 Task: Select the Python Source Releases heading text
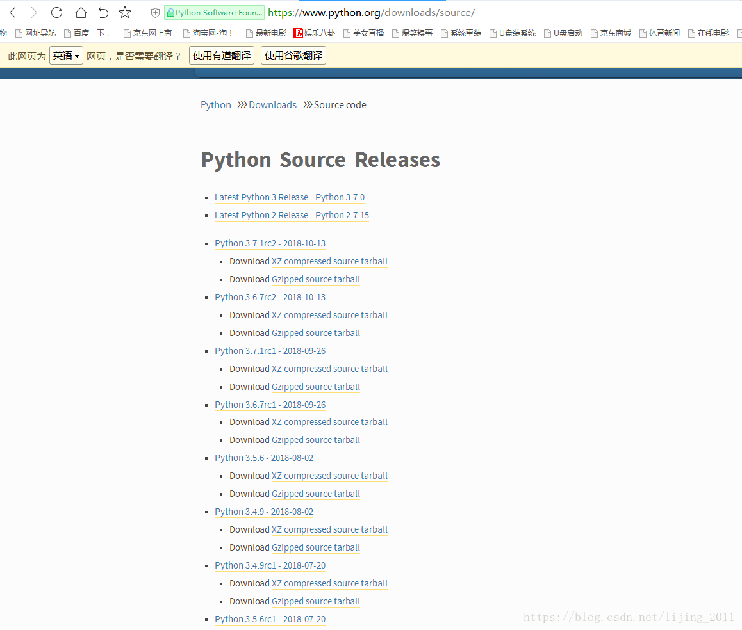[x=320, y=160]
